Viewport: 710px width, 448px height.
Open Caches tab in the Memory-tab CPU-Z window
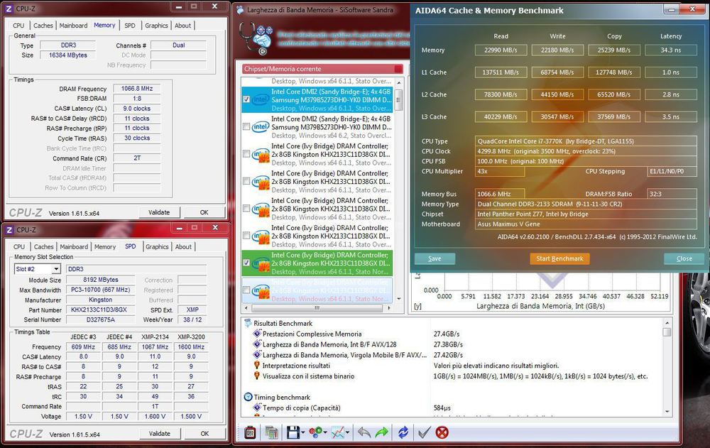(43, 26)
